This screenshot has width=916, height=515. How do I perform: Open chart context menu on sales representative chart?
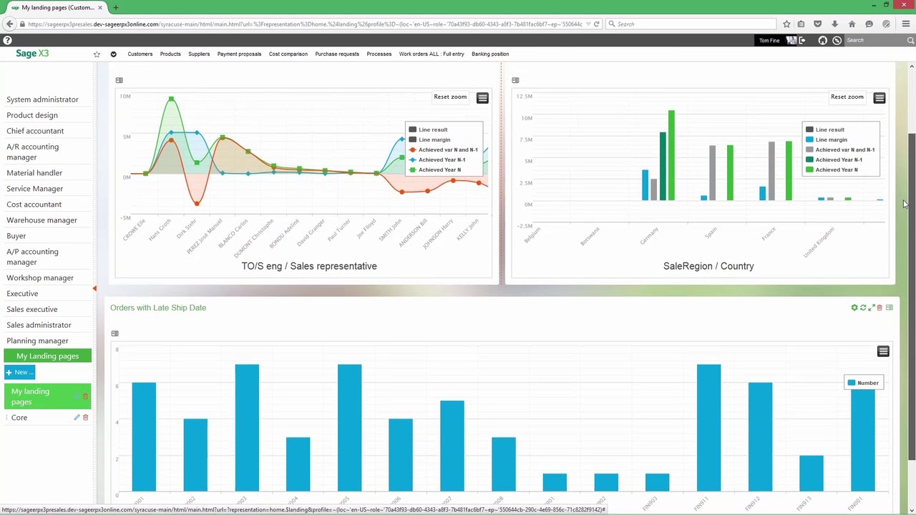coord(482,97)
